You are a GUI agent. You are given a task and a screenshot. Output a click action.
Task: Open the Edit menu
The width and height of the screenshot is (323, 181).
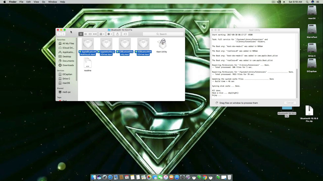[x=29, y=2]
